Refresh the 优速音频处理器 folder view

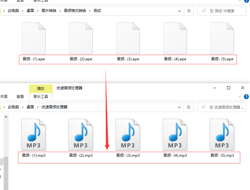click(x=188, y=107)
